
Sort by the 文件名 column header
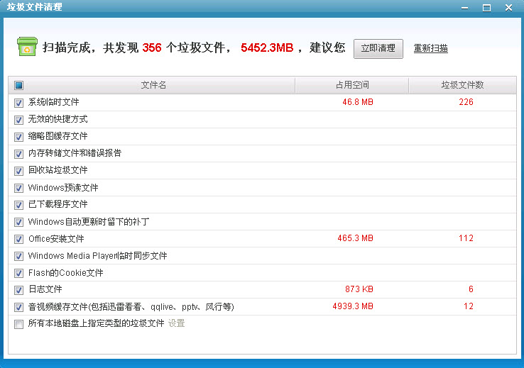[153, 85]
